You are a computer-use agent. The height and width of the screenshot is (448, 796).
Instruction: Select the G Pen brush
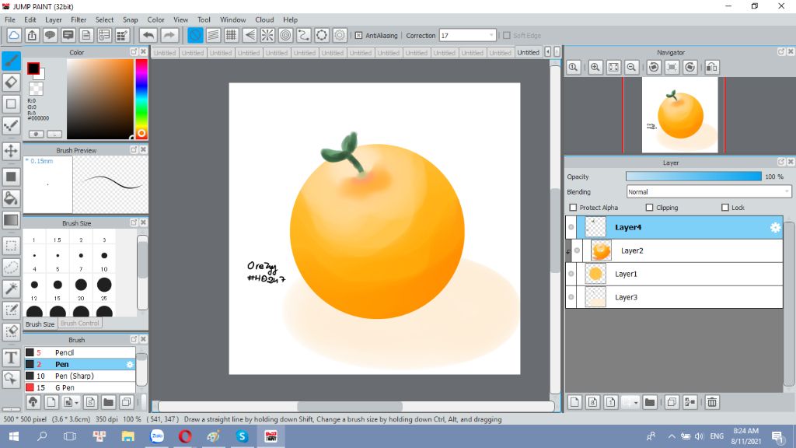pyautogui.click(x=80, y=387)
